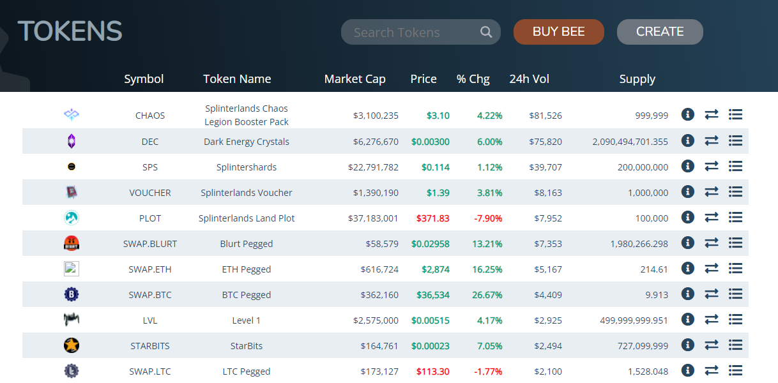Click the 499,999,999.951 supply value

pos(635,320)
